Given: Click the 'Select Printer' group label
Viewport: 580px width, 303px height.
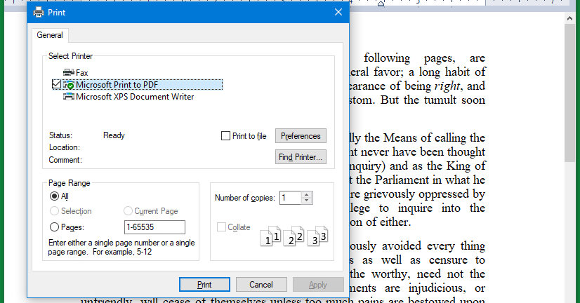Looking at the screenshot, I should click(x=70, y=56).
